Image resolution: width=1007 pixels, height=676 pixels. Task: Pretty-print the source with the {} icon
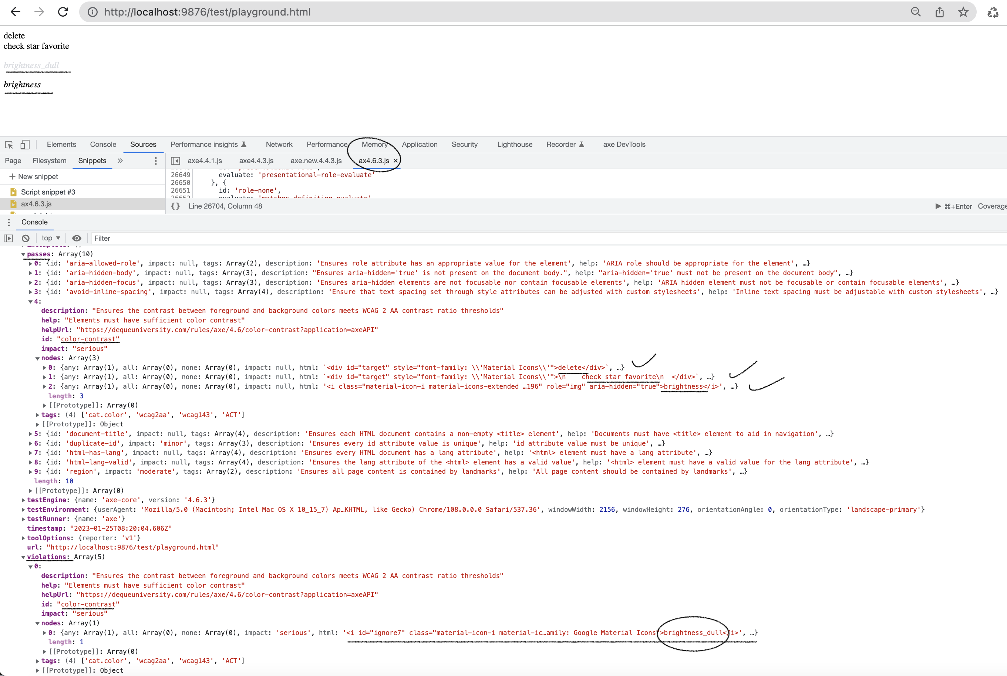175,206
